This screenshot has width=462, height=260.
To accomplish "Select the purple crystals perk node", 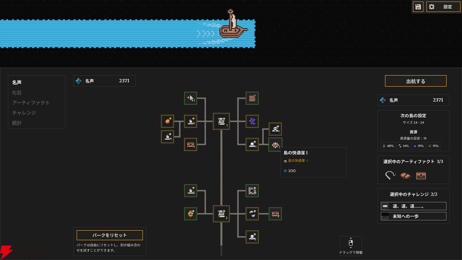I will (252, 121).
